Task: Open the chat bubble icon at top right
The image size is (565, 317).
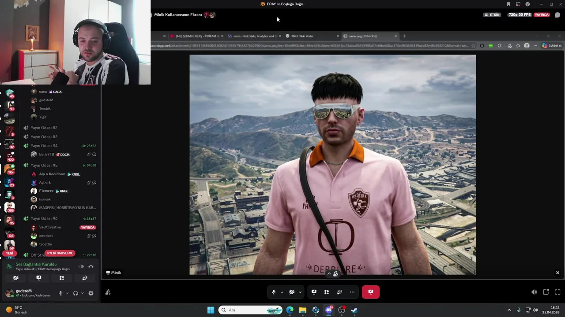Action: click(x=557, y=15)
